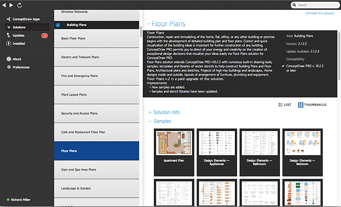Screen dimensions: 341x207
Task: Click the solutions list scrollbar
Action: [x=141, y=32]
